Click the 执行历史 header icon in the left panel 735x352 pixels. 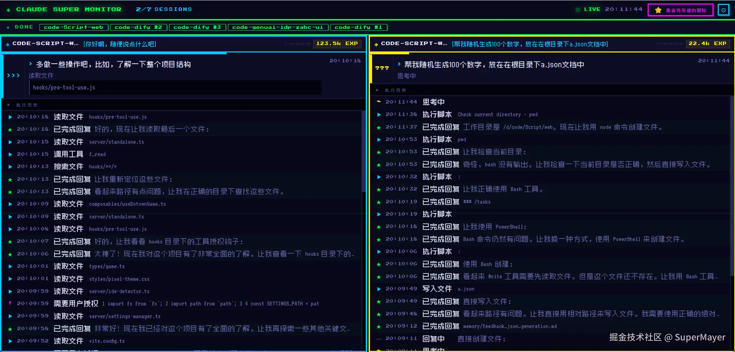tap(8, 105)
